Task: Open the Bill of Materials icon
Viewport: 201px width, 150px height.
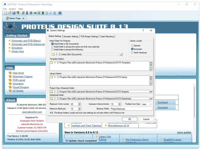Action: [x=47, y=13]
